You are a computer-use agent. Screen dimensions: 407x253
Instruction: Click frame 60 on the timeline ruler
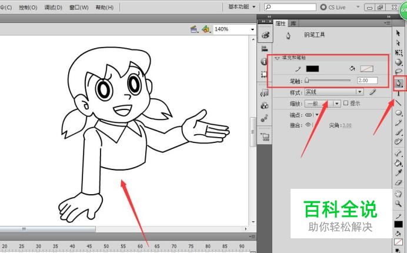coord(140,246)
